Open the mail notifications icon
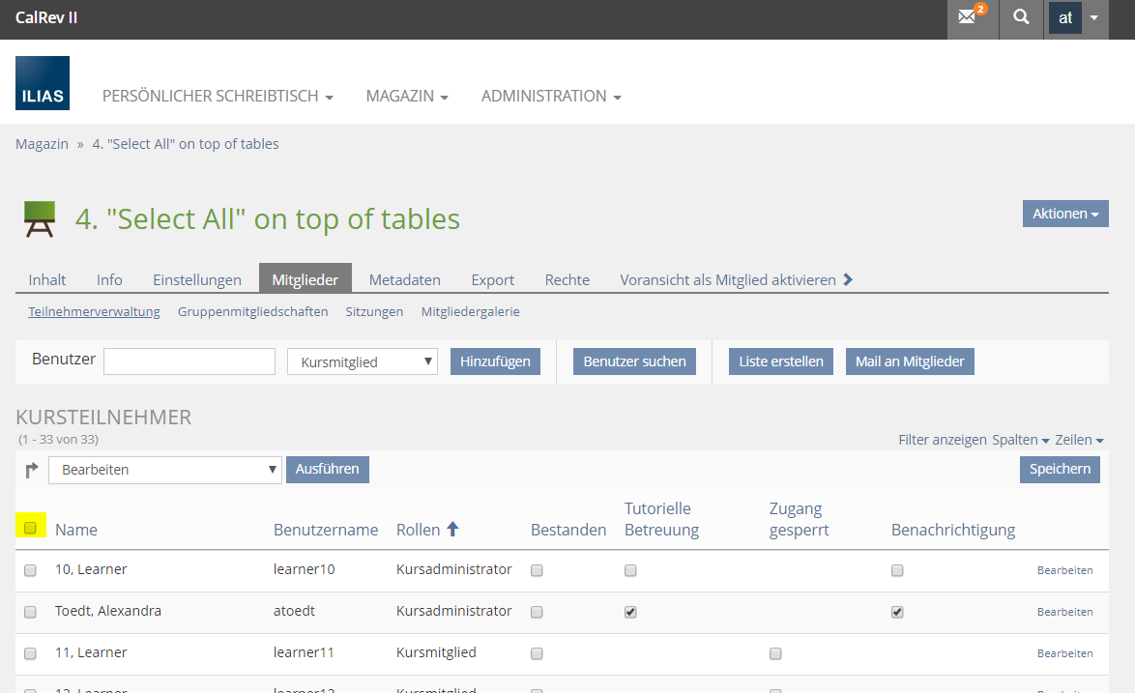Screen dimensions: 1135x693 (970, 18)
